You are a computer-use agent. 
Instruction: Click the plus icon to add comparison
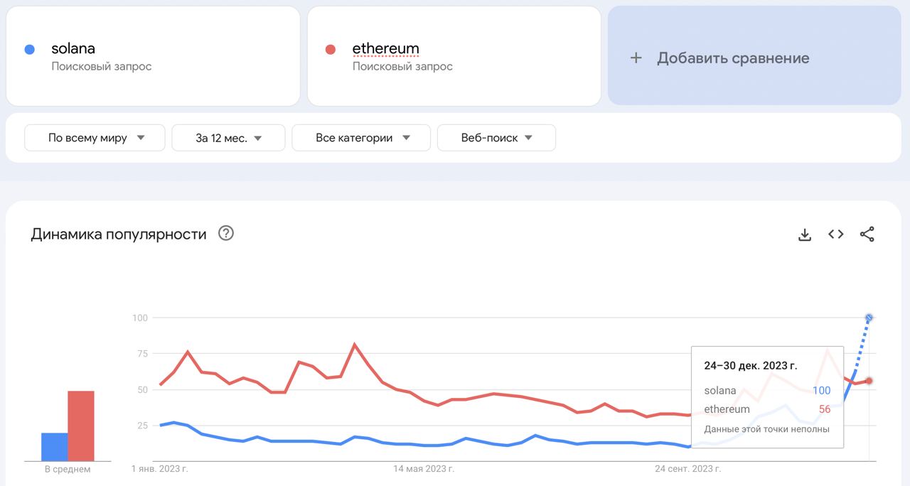tap(636, 58)
